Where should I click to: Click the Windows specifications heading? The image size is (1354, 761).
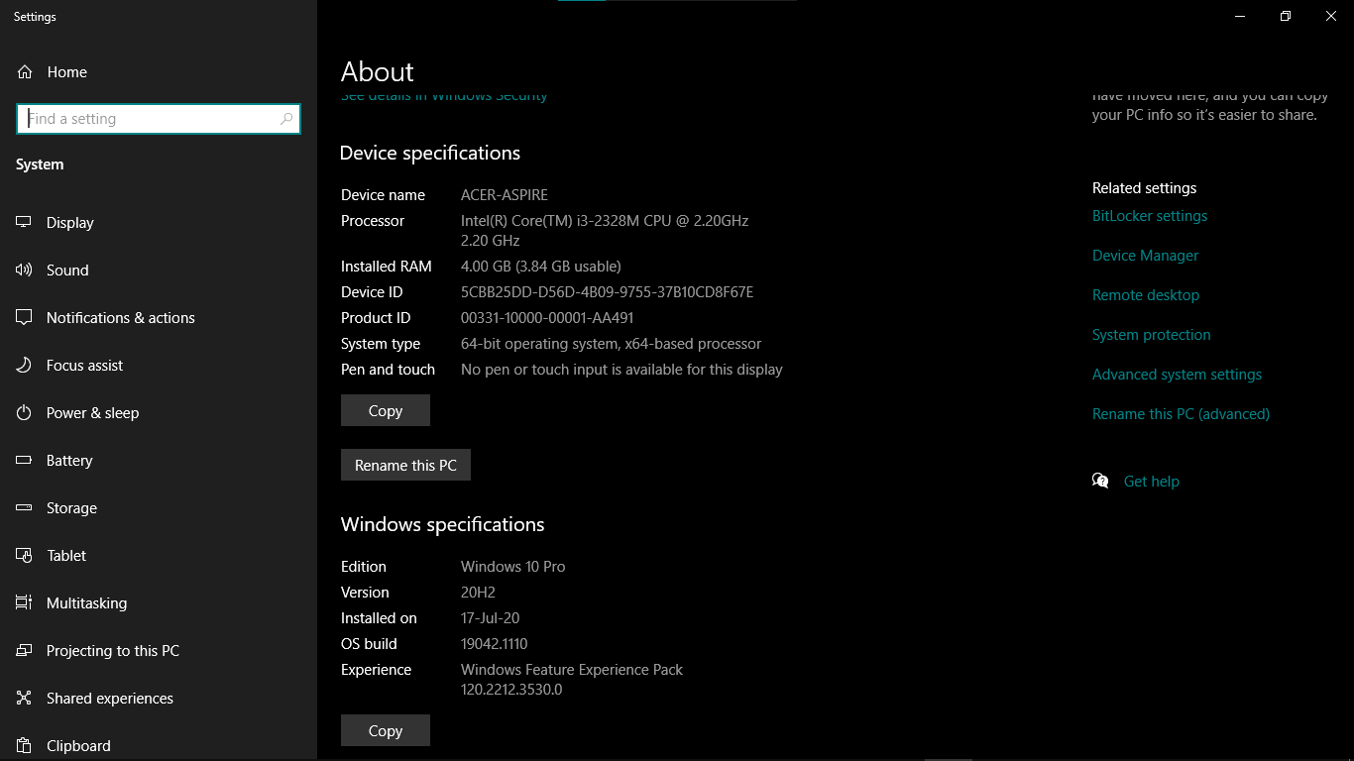point(443,524)
